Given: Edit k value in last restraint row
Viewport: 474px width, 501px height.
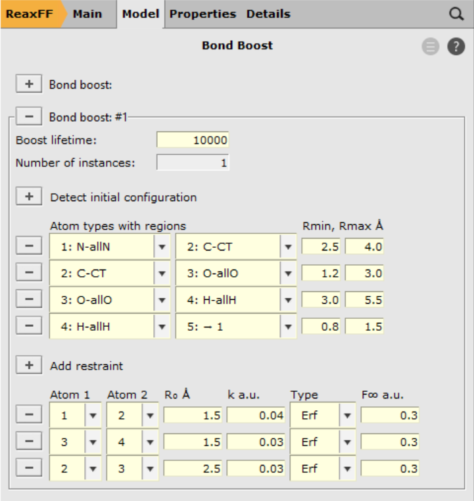Looking at the screenshot, I should click(256, 468).
